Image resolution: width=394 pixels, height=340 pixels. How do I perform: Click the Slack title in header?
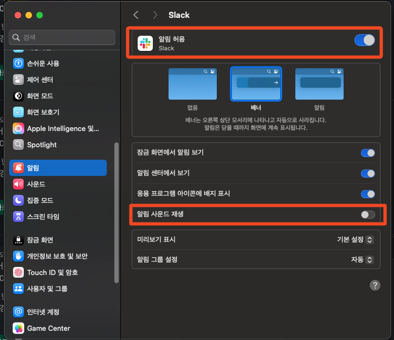[x=179, y=15]
